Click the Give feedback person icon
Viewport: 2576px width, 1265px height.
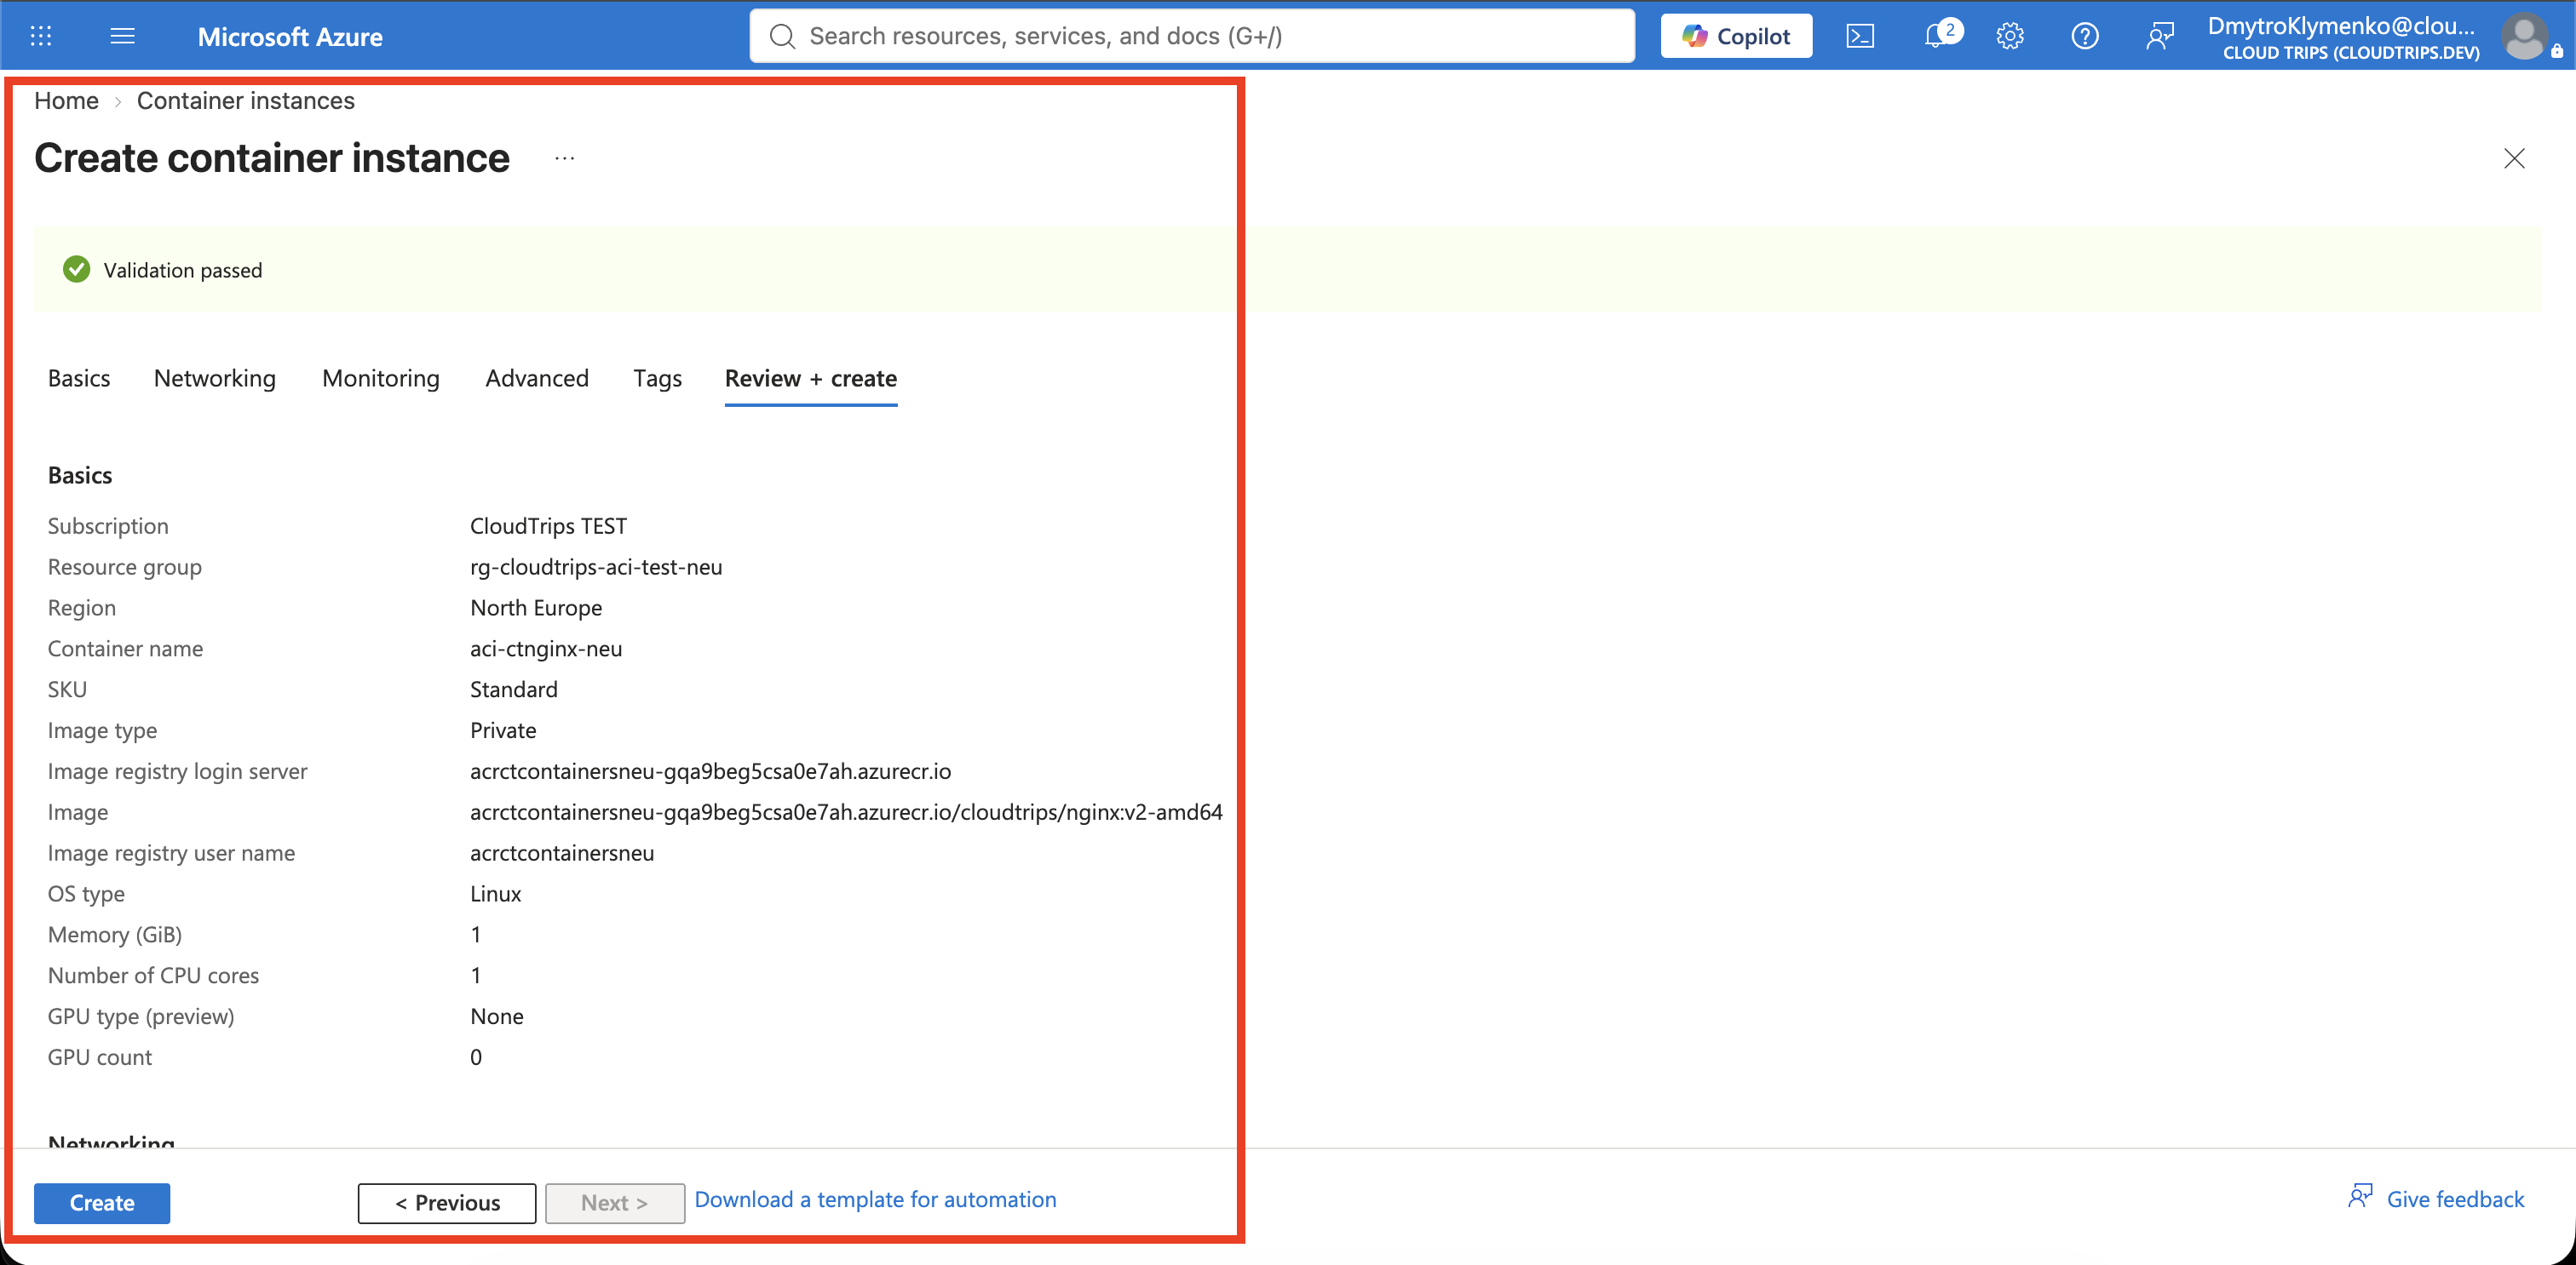point(2360,1196)
